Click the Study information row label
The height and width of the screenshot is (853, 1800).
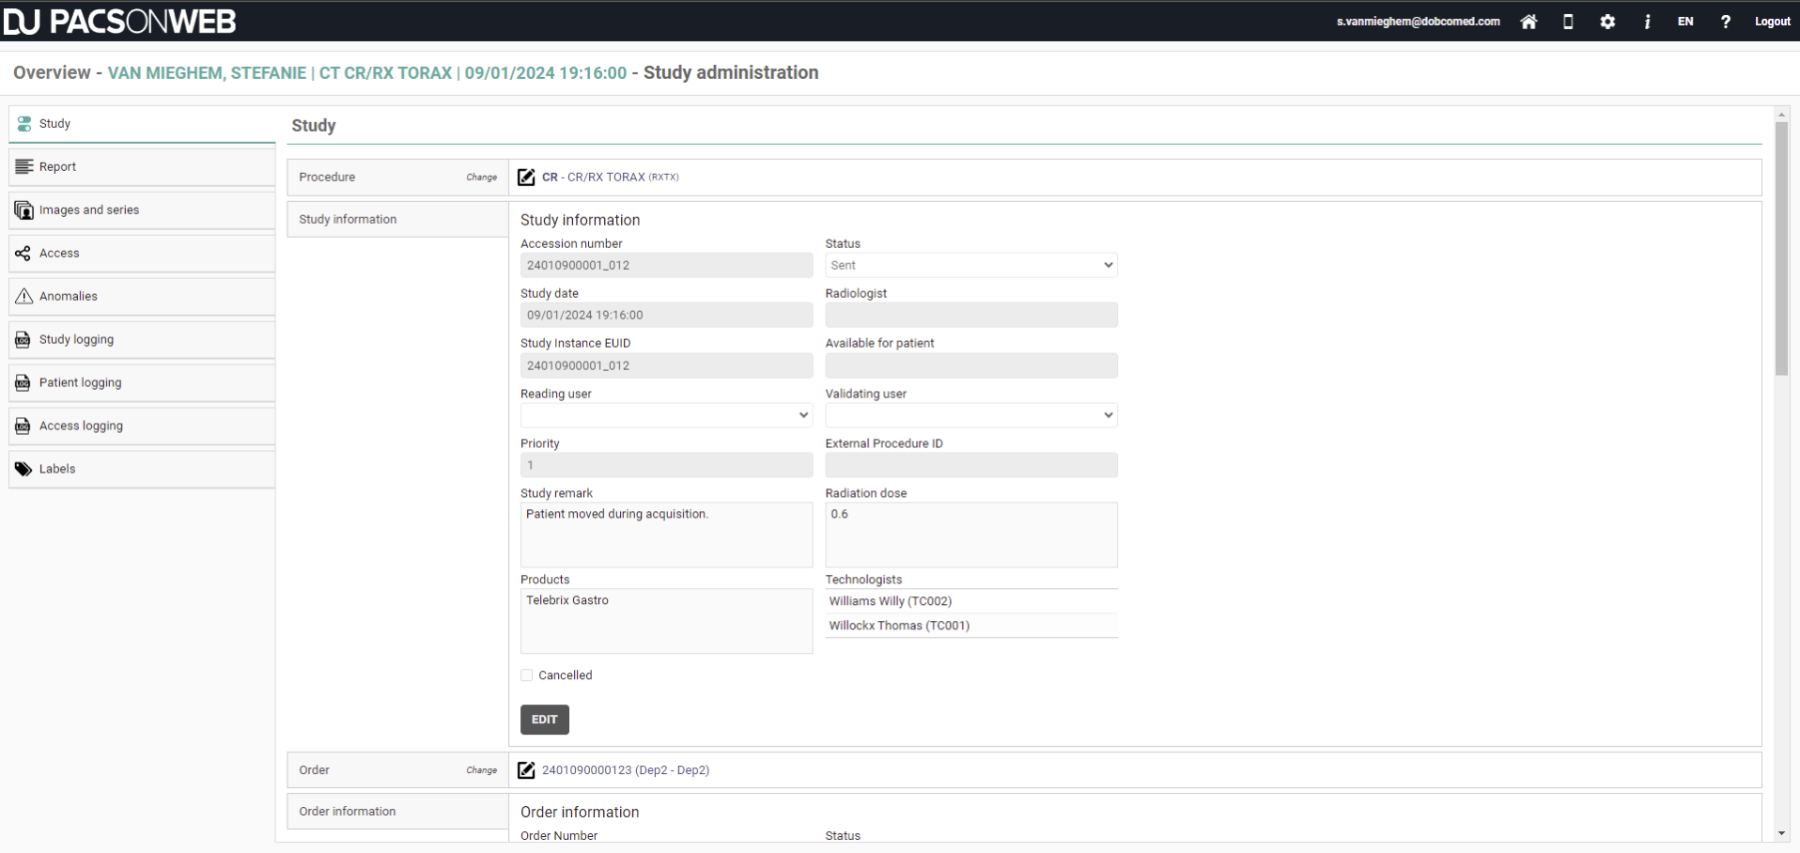397,220
